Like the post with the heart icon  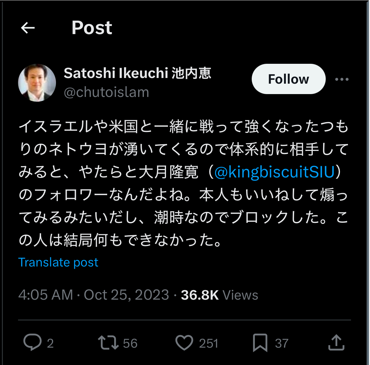(x=184, y=343)
